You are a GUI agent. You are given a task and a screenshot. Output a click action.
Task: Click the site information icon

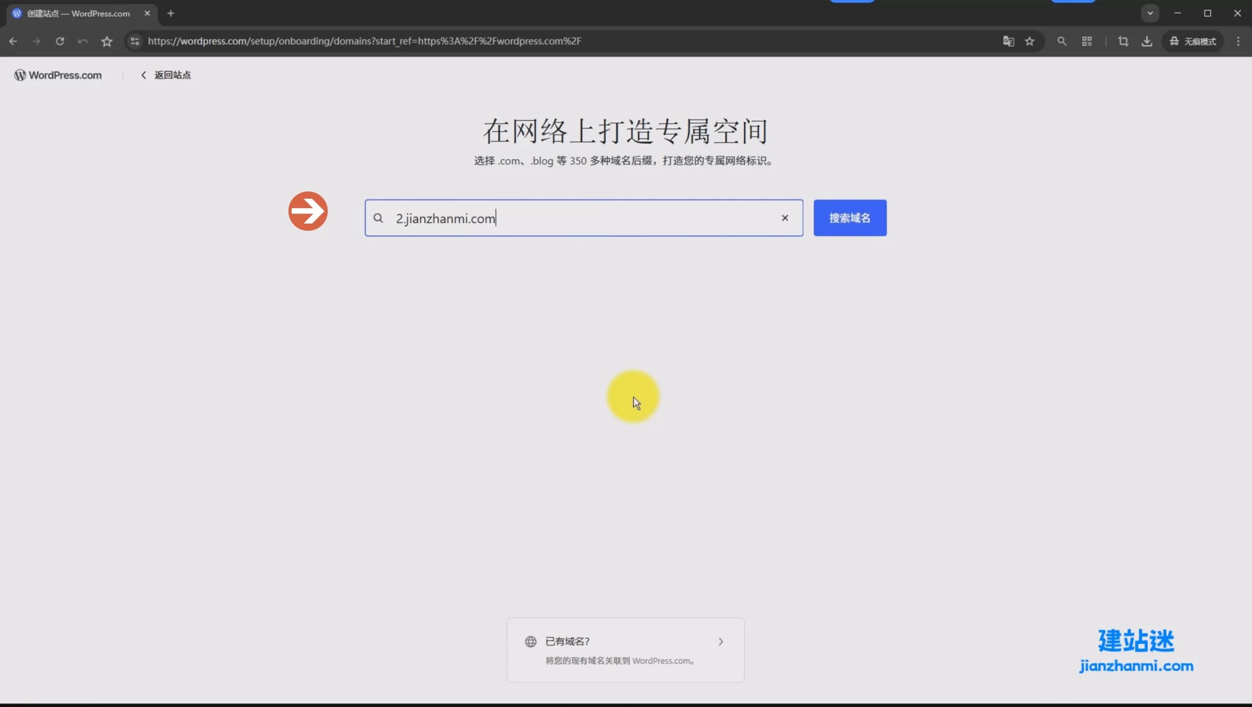pos(135,41)
